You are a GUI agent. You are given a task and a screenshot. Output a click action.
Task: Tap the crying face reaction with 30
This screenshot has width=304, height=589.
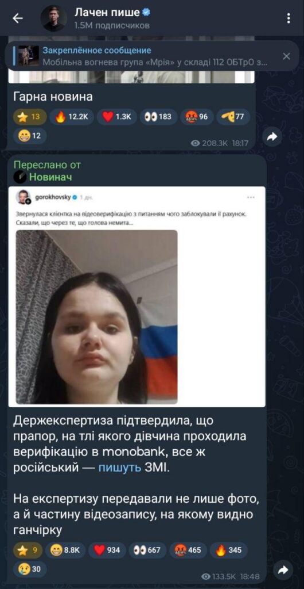[x=30, y=569]
